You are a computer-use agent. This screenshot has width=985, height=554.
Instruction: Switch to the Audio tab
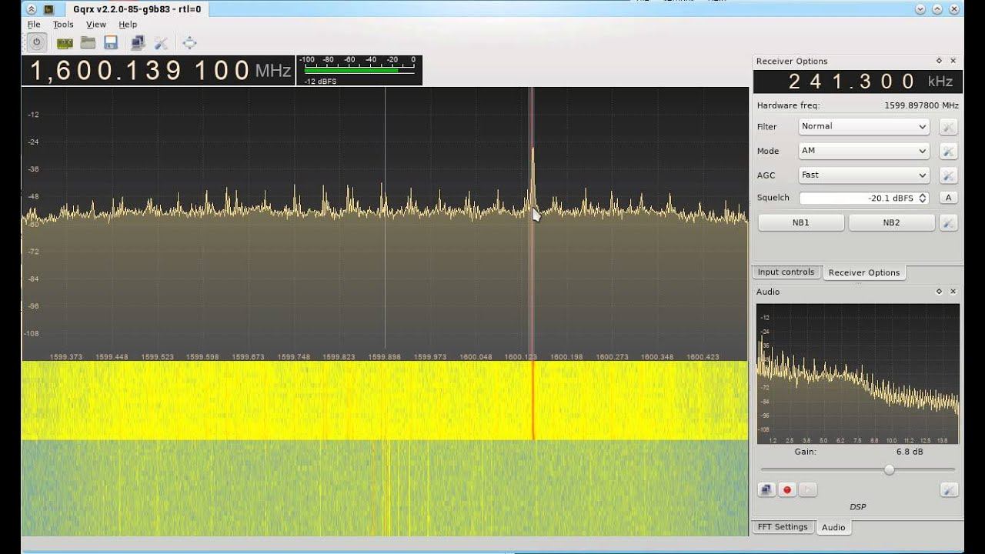click(833, 527)
